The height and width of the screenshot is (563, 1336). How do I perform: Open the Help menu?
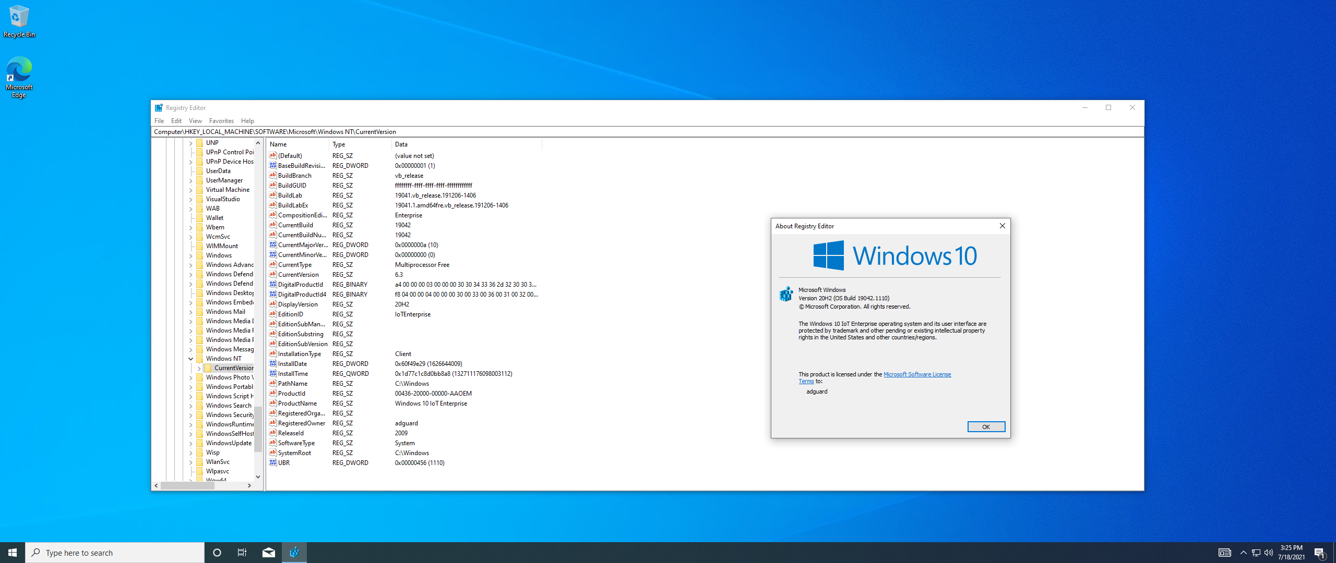(x=247, y=121)
